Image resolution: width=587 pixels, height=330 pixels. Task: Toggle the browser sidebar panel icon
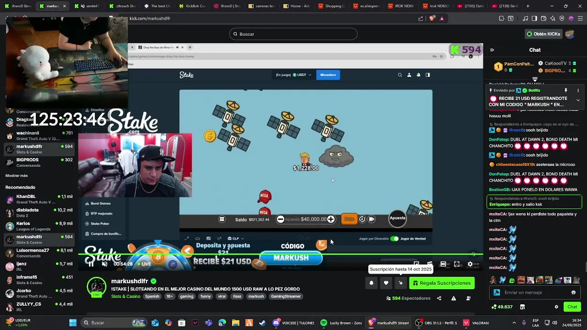pyautogui.click(x=534, y=18)
